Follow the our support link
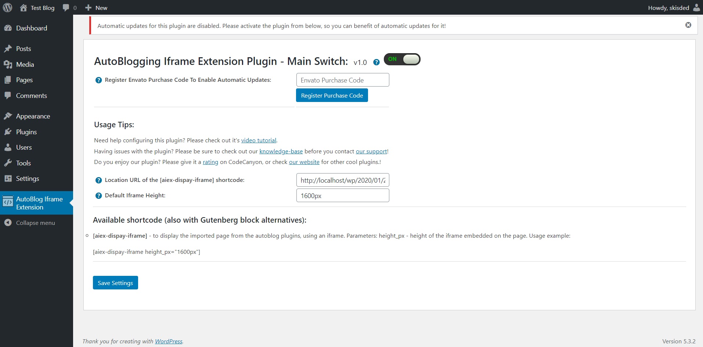The image size is (703, 347). [x=371, y=151]
